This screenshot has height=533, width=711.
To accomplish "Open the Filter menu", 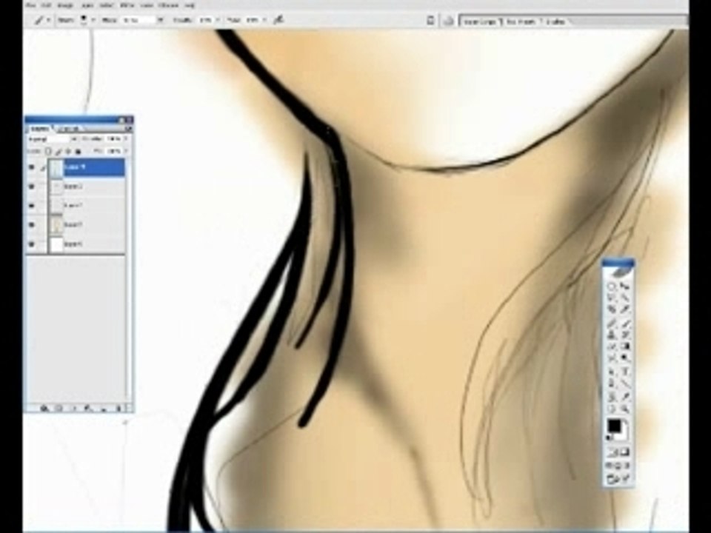I will [127, 5].
